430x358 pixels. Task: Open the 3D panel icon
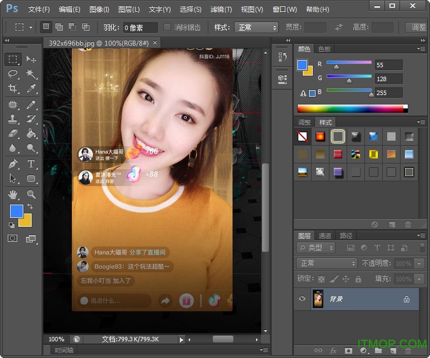[282, 79]
